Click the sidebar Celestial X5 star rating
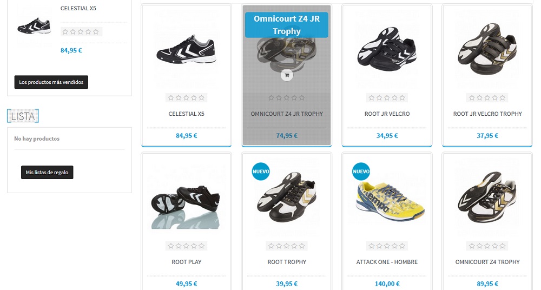 tap(82, 32)
